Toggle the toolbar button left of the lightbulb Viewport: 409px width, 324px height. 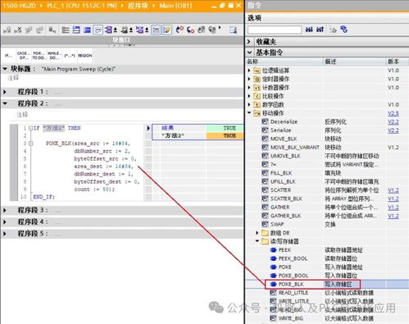(156, 30)
